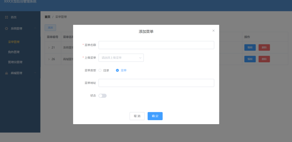
Task: Click the 商城管理 sidebar menu label
Action: [16, 73]
